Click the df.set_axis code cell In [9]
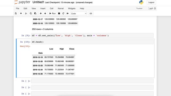This screenshot has height=96, width=171. point(92,35)
